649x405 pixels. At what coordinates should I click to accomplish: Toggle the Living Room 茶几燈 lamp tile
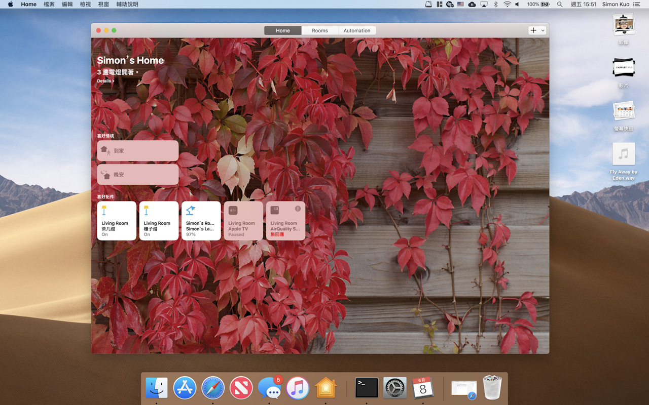tap(117, 221)
